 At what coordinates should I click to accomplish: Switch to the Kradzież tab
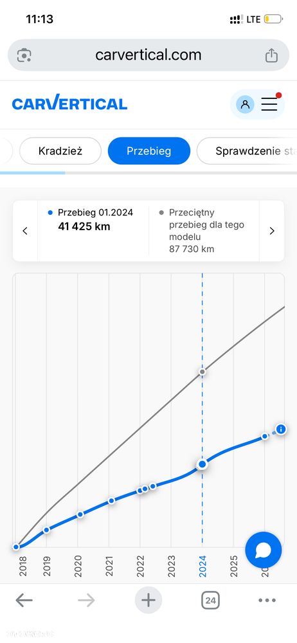60,151
